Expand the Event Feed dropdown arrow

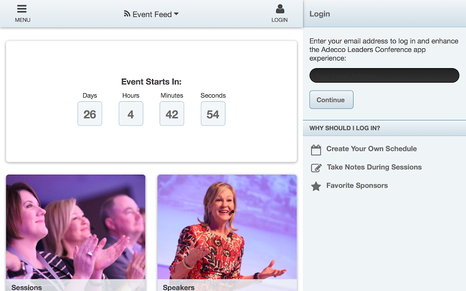tap(176, 13)
